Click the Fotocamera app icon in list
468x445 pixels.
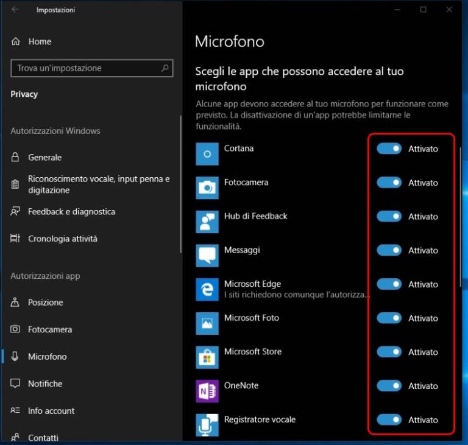tap(207, 188)
